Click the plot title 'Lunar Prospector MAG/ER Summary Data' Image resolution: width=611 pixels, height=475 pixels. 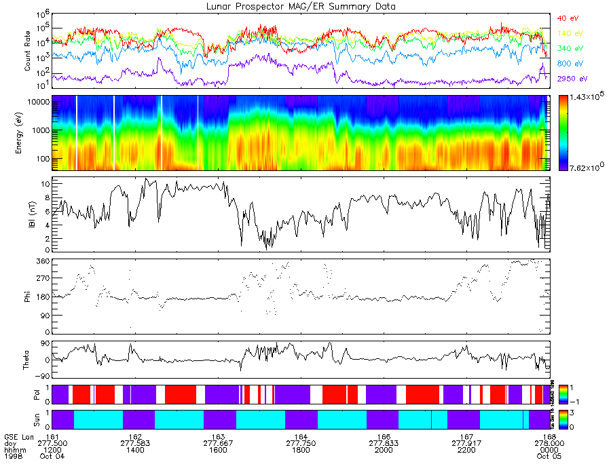(x=301, y=7)
